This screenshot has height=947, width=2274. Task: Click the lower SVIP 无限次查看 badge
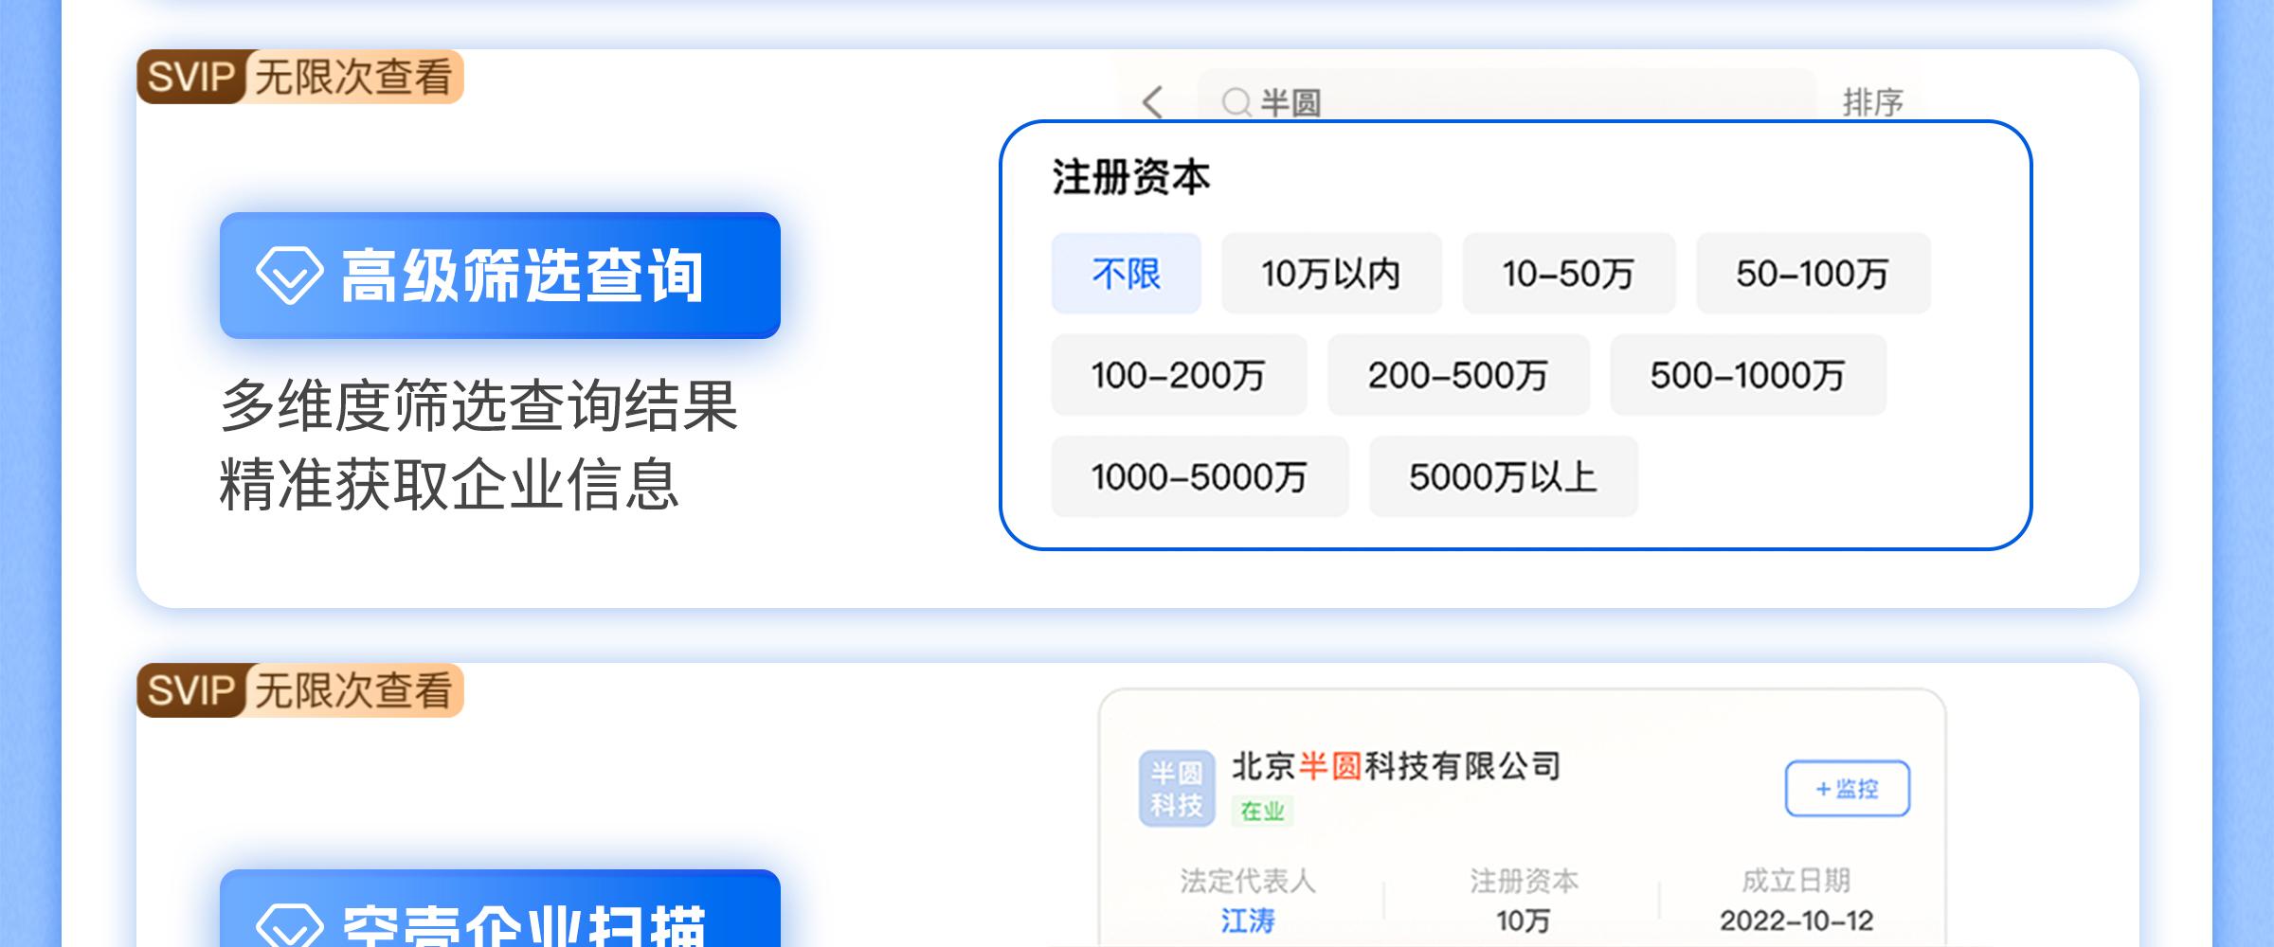[299, 690]
